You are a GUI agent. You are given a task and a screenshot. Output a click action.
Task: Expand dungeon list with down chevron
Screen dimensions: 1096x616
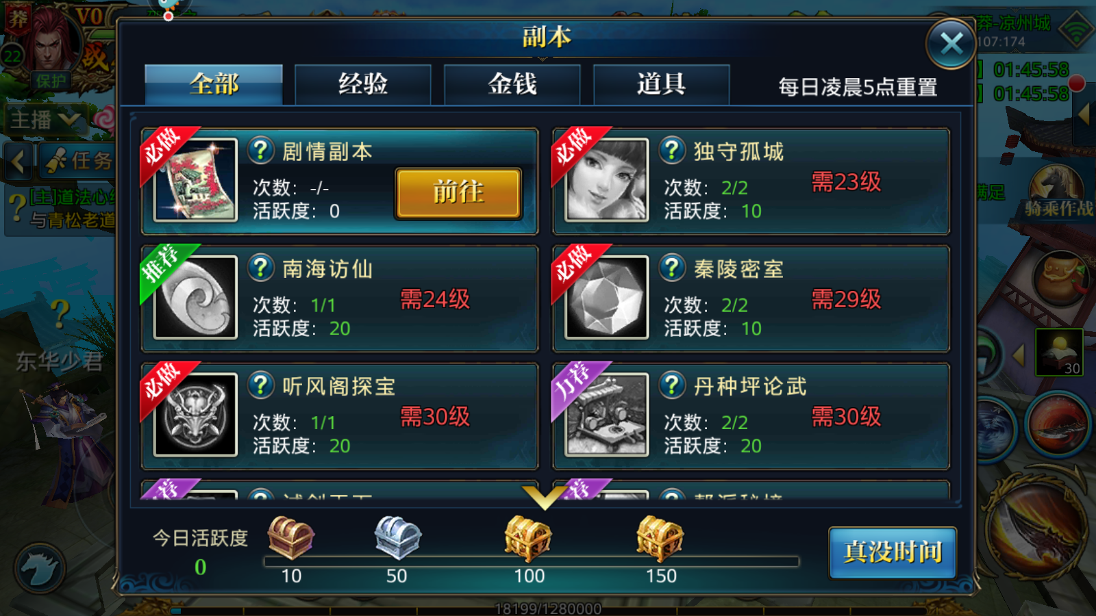(545, 496)
